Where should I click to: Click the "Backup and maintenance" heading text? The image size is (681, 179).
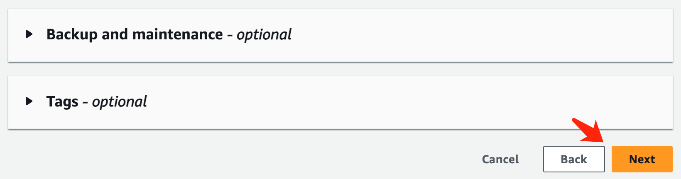tap(134, 34)
